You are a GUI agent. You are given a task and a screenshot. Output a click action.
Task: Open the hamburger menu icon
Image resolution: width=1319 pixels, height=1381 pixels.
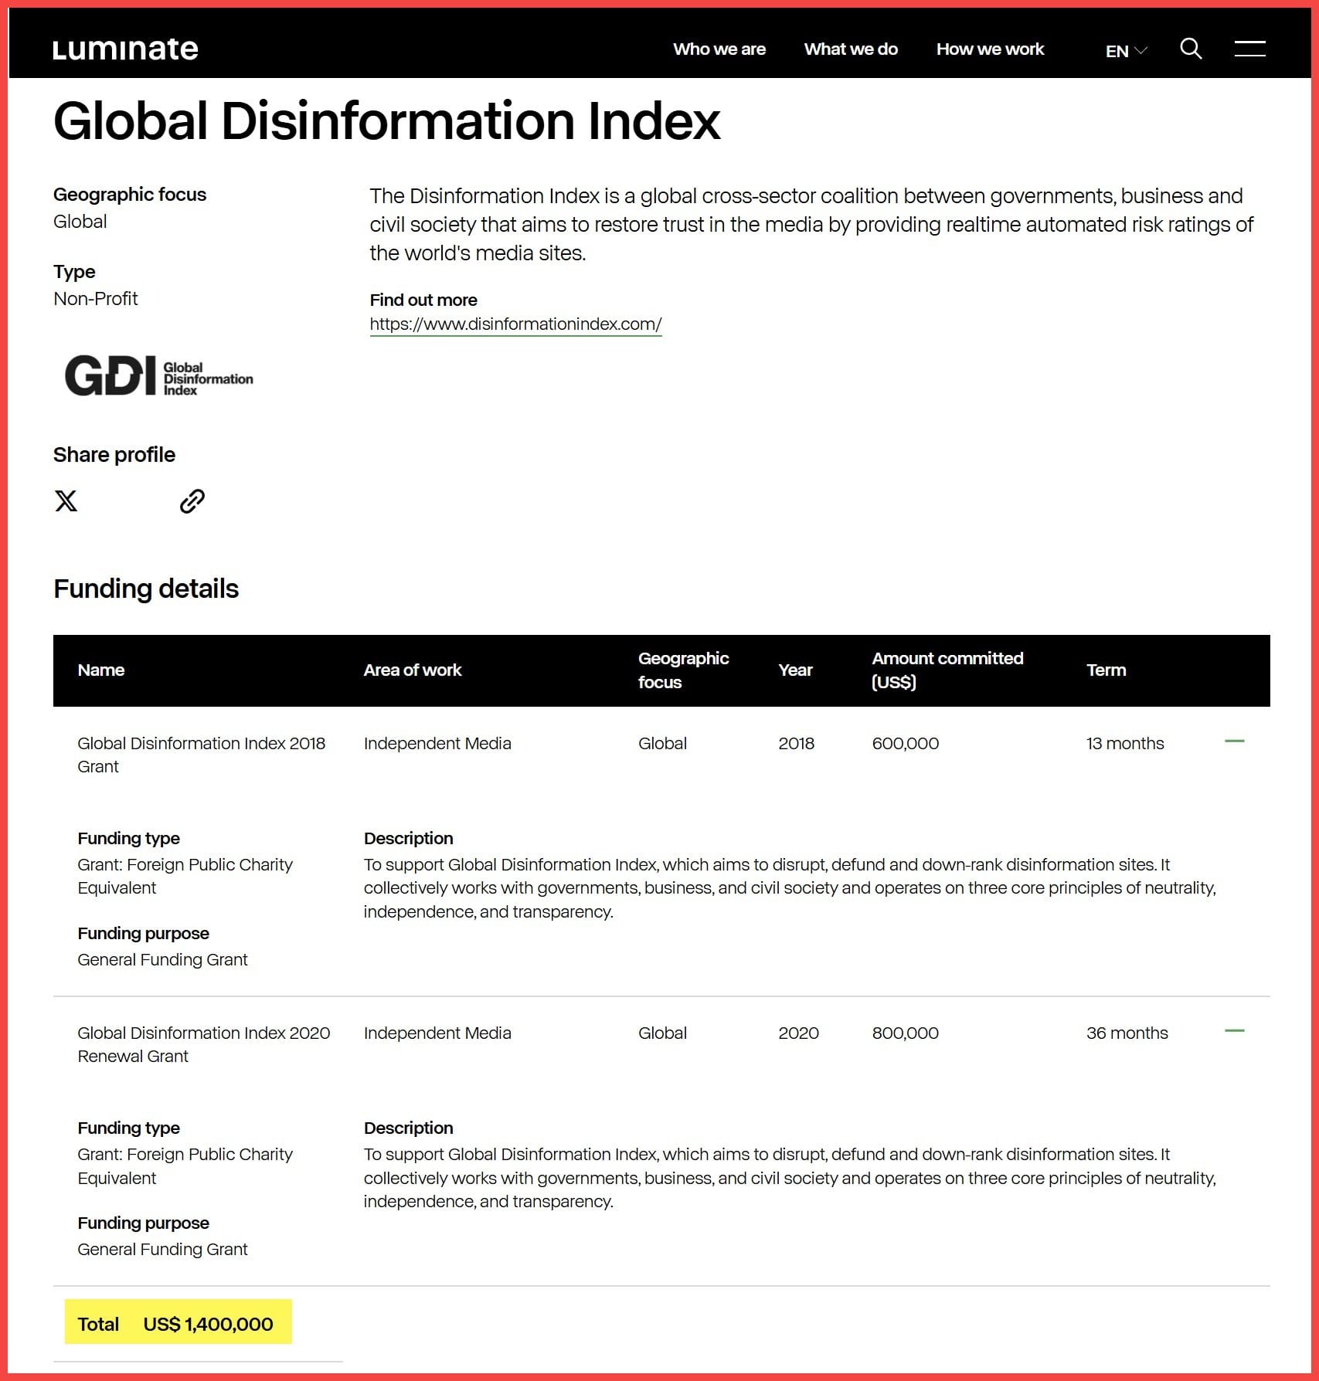(1249, 49)
